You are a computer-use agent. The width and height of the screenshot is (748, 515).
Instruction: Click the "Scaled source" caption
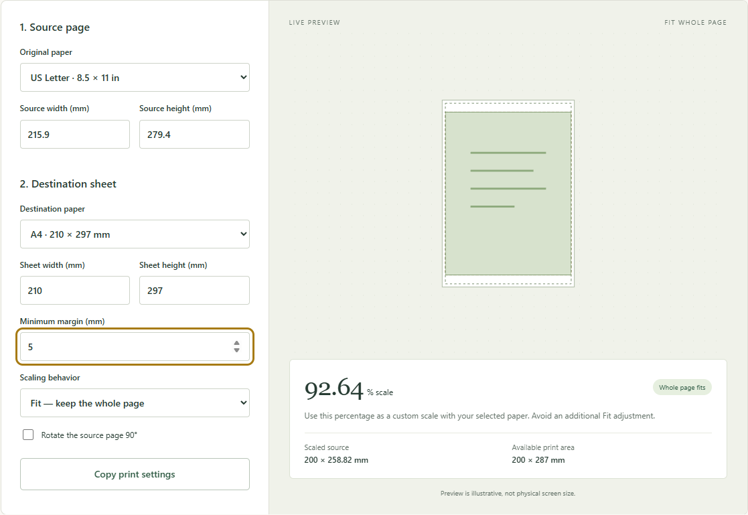click(327, 448)
